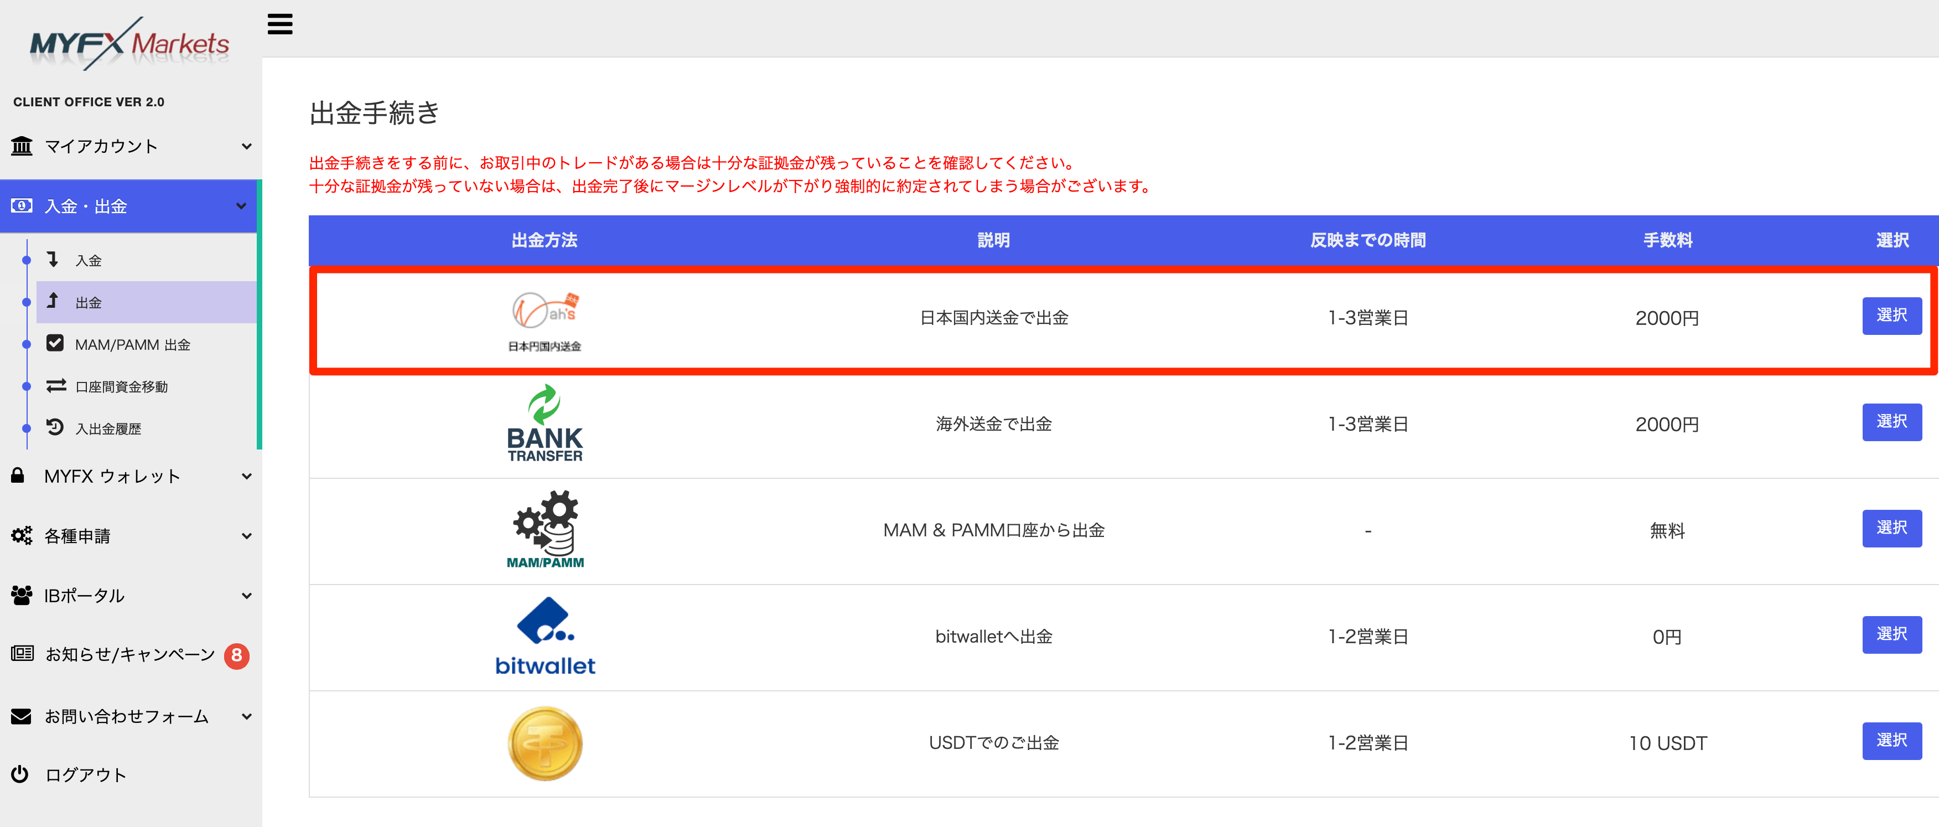
Task: Click the 1-2営業日 time in bitwallet row
Action: [x=1368, y=637]
